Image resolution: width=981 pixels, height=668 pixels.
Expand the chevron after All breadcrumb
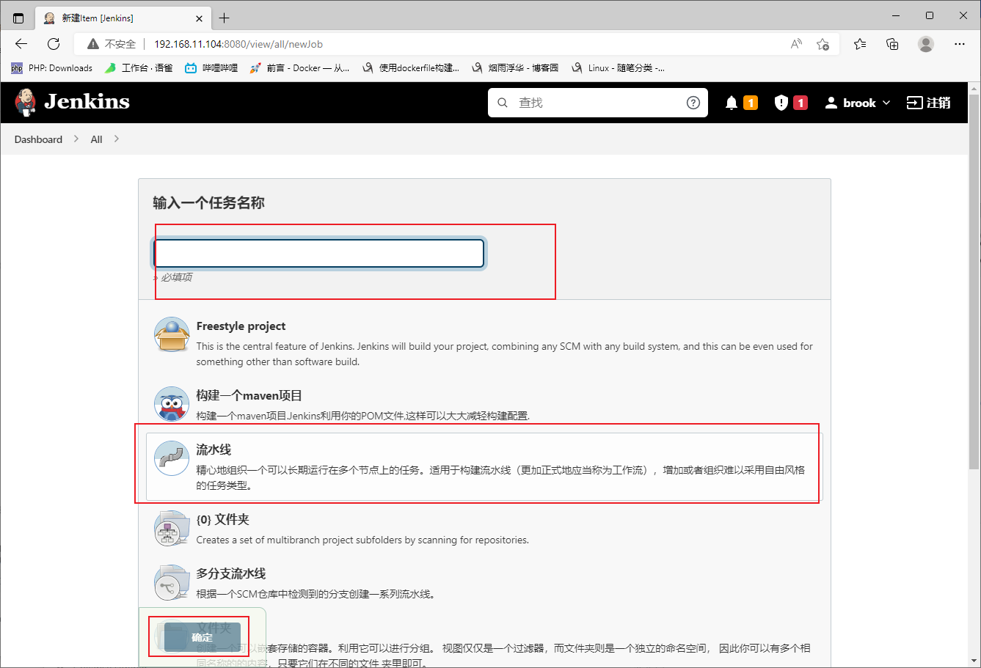(x=116, y=139)
